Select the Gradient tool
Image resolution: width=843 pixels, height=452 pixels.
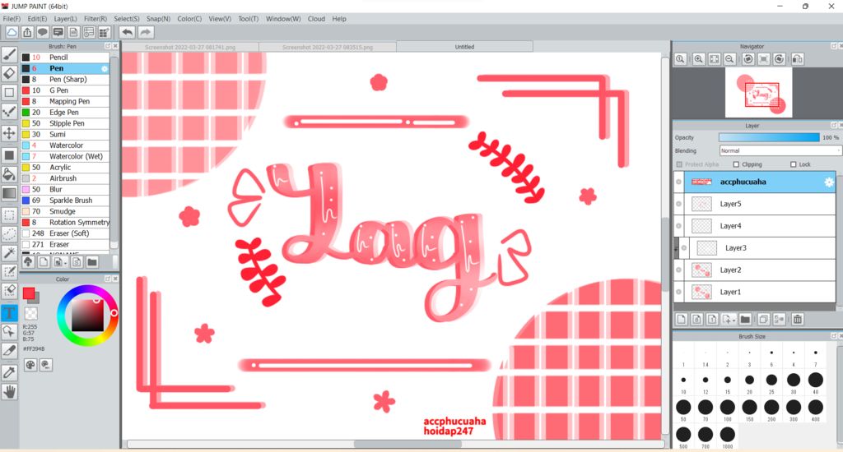pos(9,193)
